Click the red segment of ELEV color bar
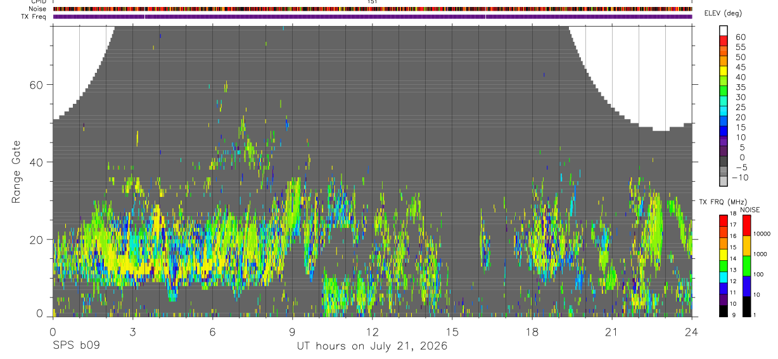 coord(724,41)
